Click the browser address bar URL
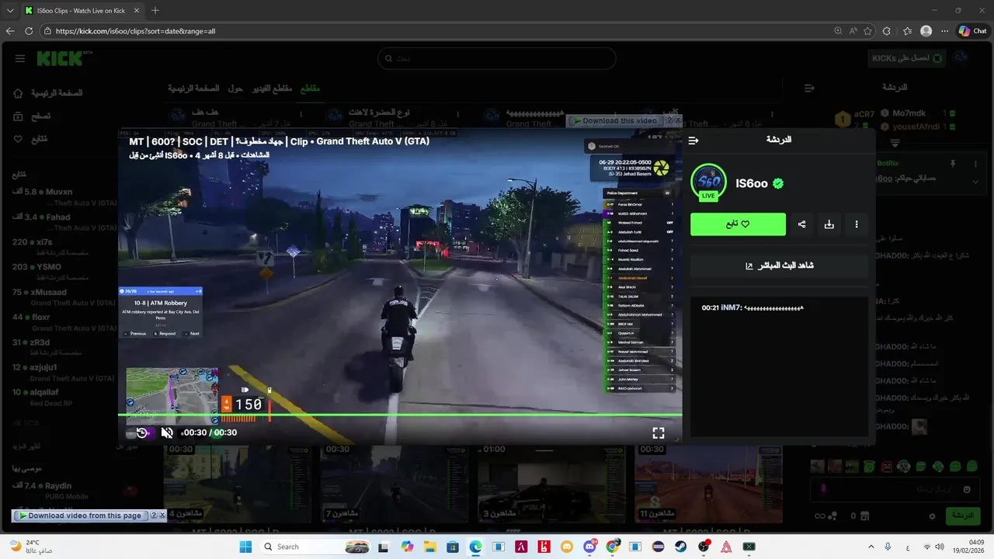 (136, 31)
